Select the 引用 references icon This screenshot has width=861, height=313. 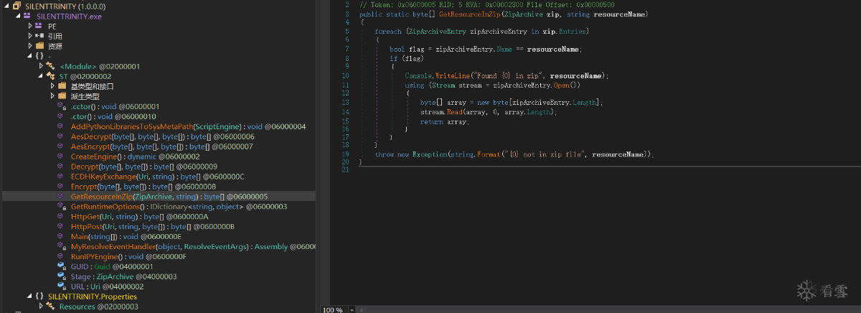coord(39,36)
